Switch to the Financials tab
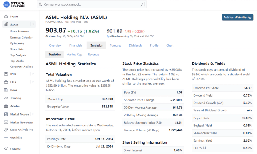The height and width of the screenshot is (154, 257). (76, 45)
